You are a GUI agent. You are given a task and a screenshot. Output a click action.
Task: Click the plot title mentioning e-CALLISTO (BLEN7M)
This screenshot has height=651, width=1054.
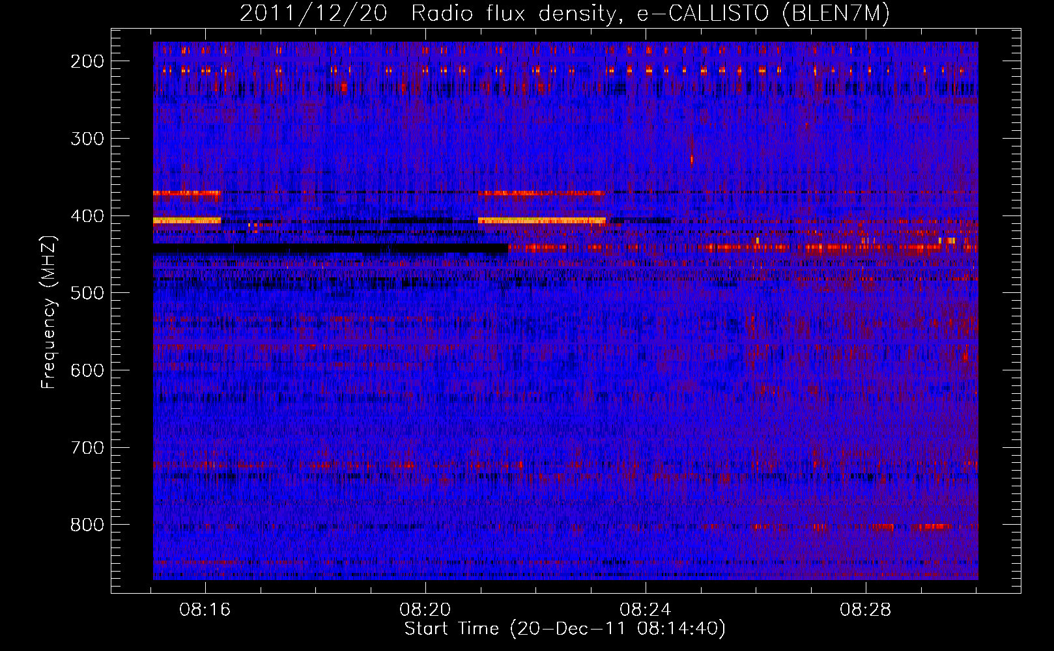565,13
